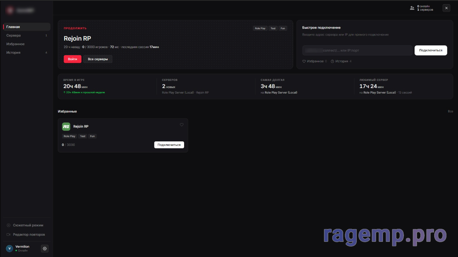458x257 pixels.
Task: Click the Vermilion username text
Action: (x=22, y=247)
